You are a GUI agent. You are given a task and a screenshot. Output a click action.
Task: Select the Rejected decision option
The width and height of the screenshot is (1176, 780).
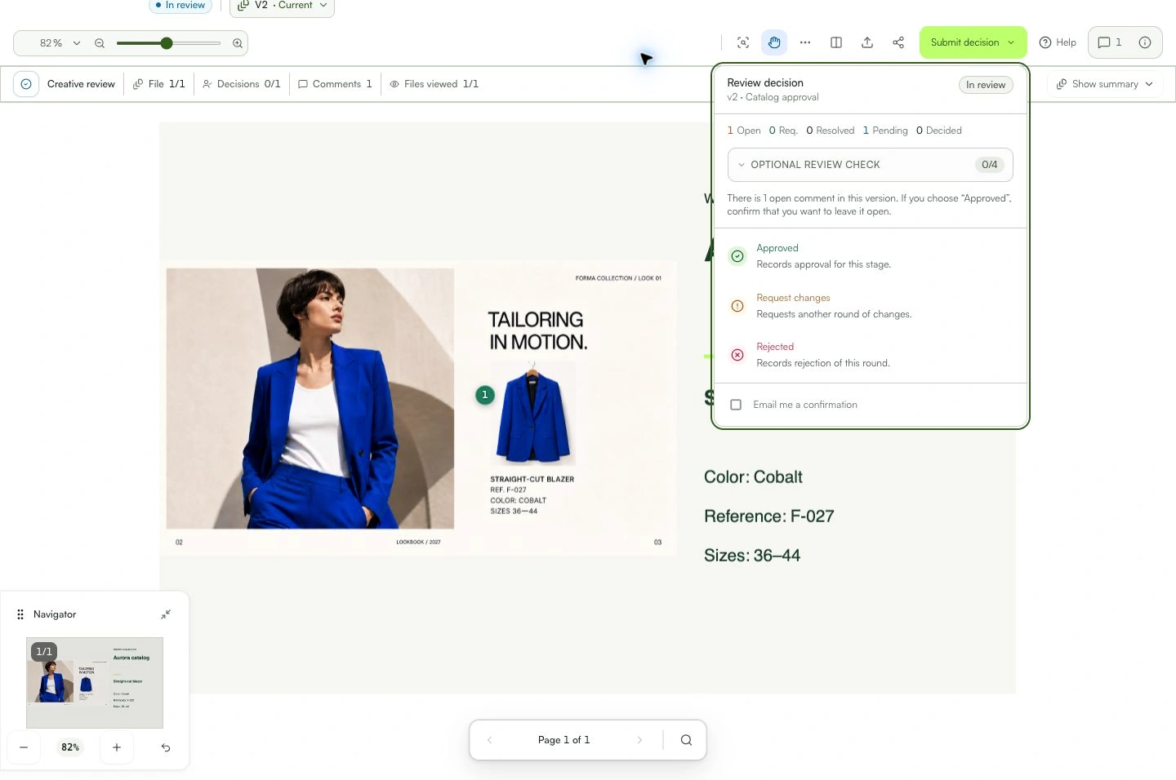[x=871, y=355]
